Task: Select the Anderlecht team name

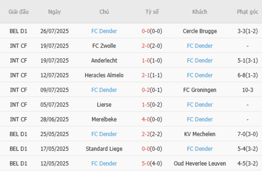Action: coord(104,60)
